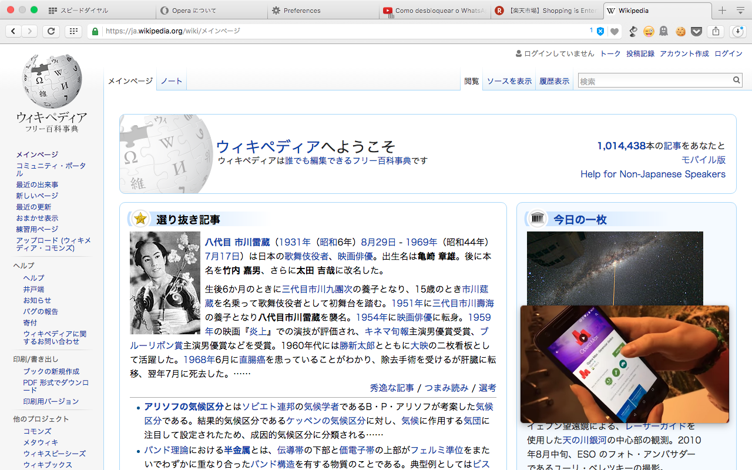Click the search magnifier icon
The width and height of the screenshot is (752, 470).
[x=737, y=80]
